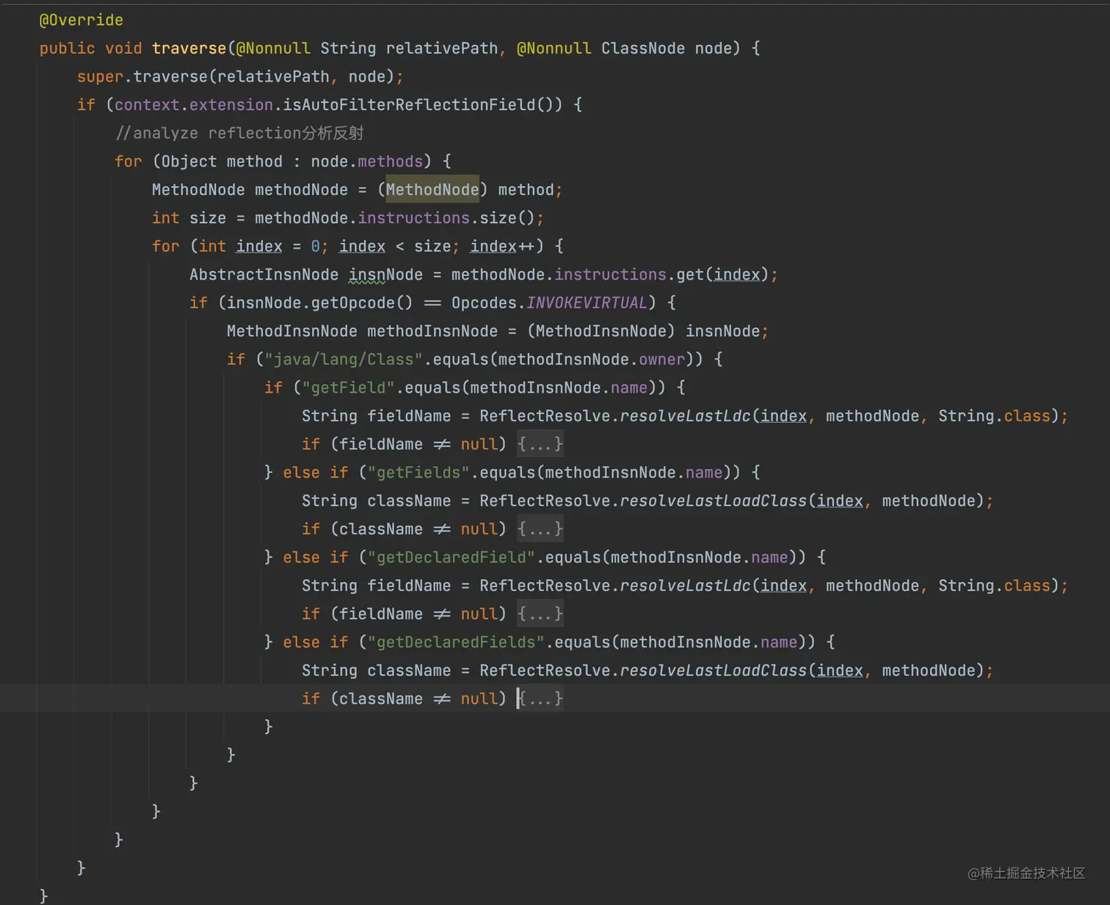
Task: Click the "getDeclaredField" string literal
Action: (451, 557)
